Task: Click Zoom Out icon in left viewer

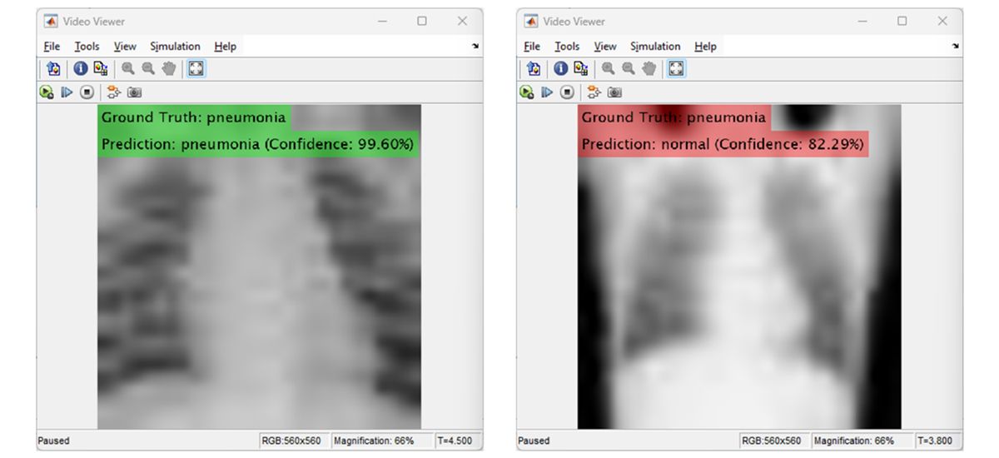Action: point(148,69)
